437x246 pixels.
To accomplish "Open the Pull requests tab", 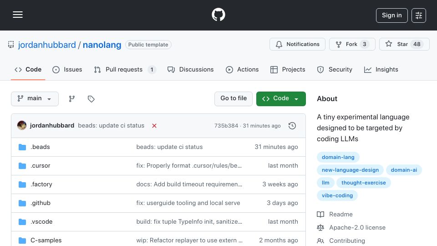I will 125,69.
